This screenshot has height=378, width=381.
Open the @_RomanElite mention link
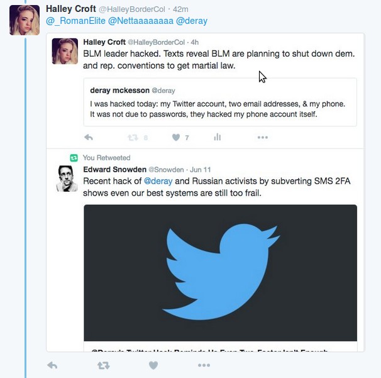click(75, 21)
